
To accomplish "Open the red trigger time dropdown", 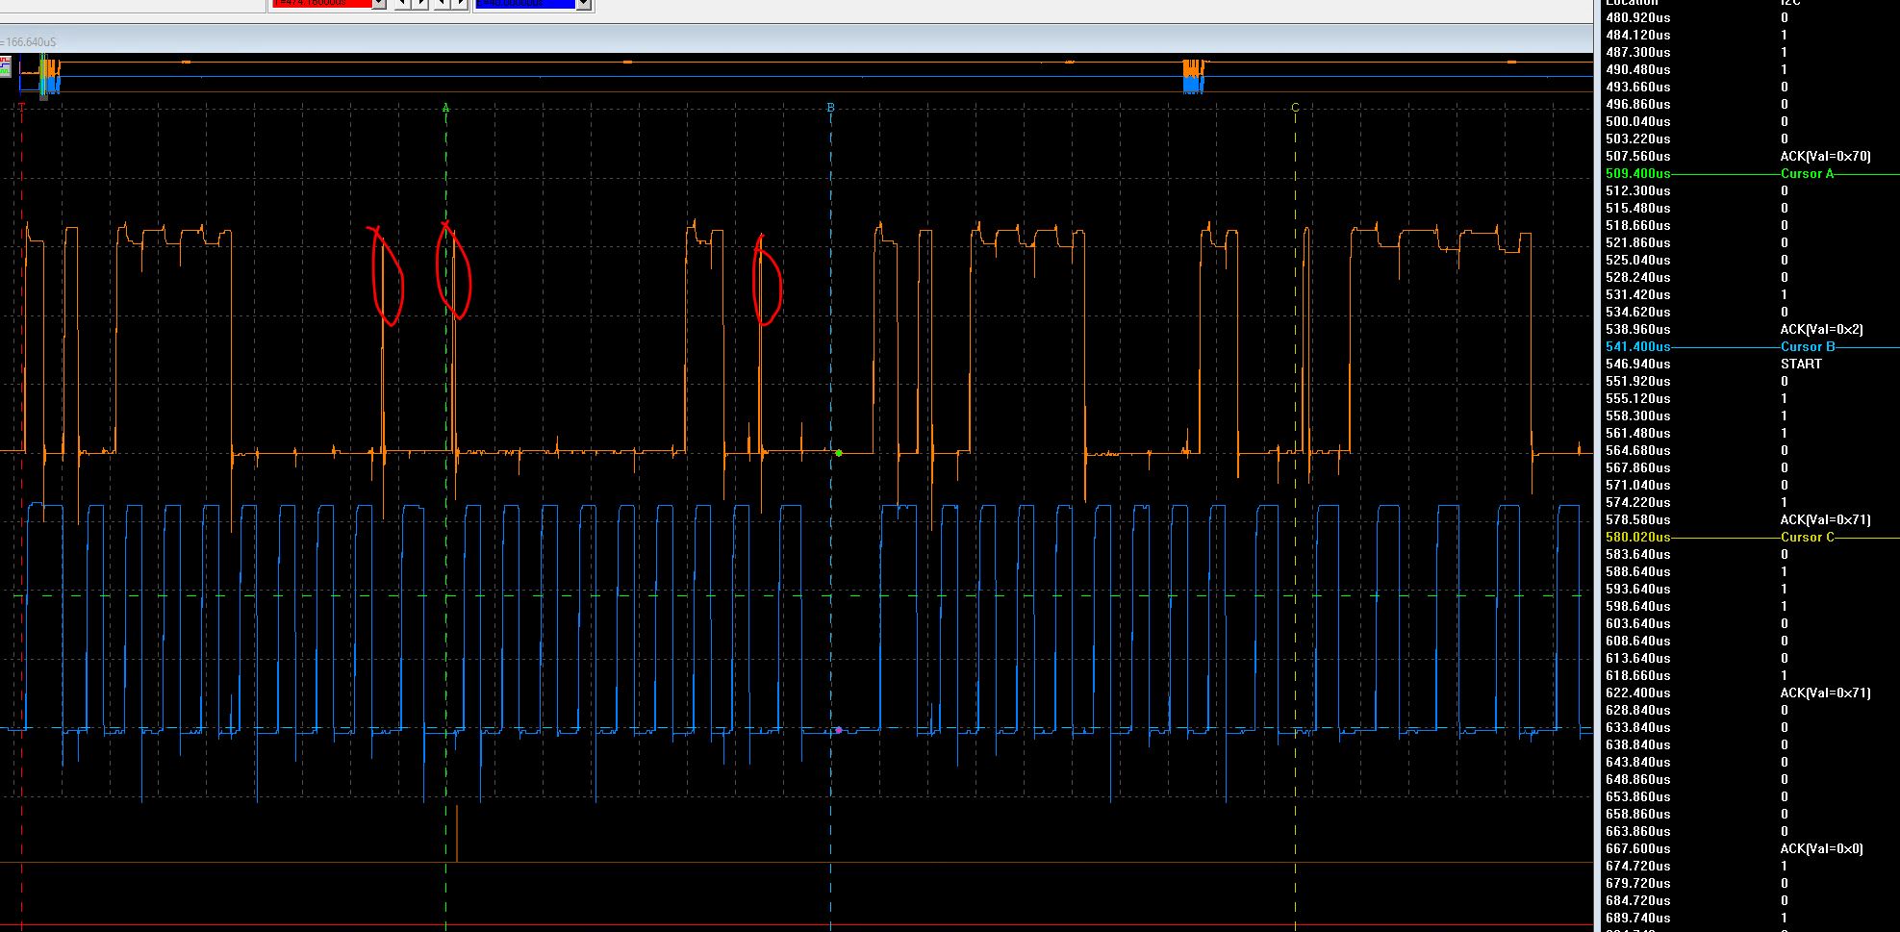I will [379, 5].
